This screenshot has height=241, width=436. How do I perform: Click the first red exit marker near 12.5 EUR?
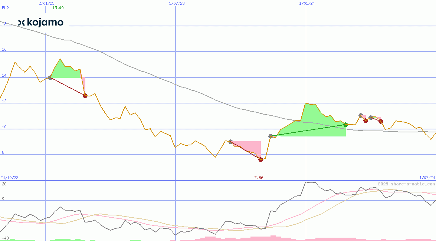(x=85, y=96)
